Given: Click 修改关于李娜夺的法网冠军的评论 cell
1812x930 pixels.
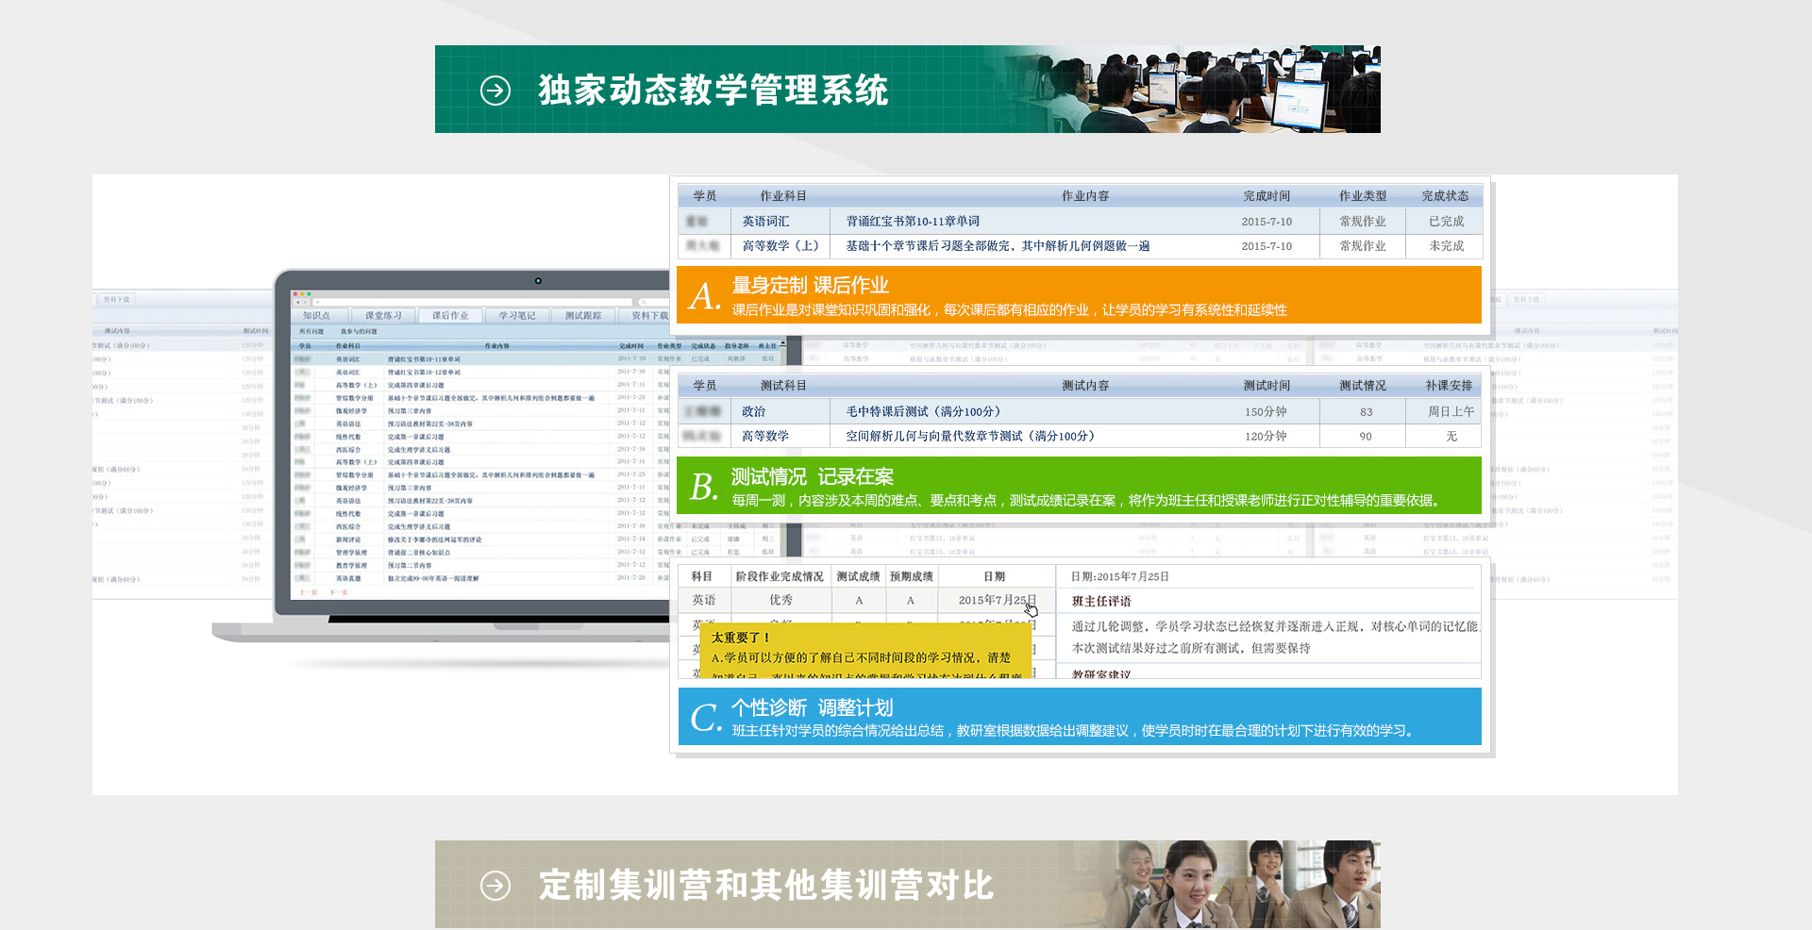Looking at the screenshot, I should coord(434,540).
